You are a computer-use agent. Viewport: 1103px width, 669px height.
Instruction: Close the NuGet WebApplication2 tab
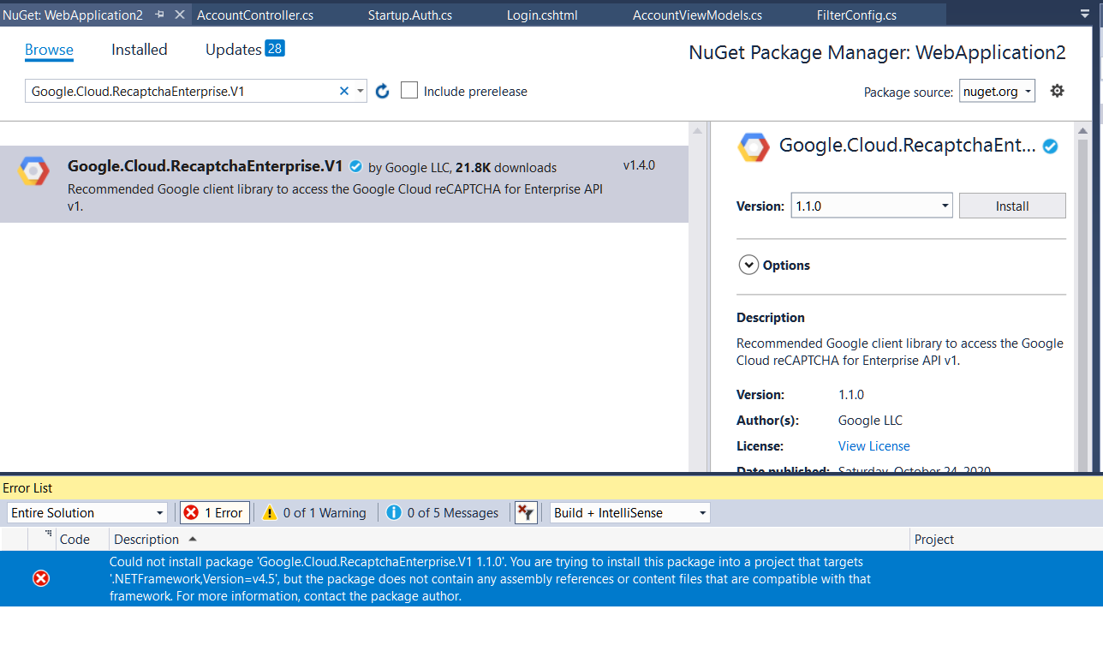point(180,15)
